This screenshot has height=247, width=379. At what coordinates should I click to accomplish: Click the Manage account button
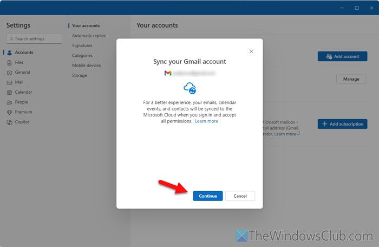[x=351, y=79]
